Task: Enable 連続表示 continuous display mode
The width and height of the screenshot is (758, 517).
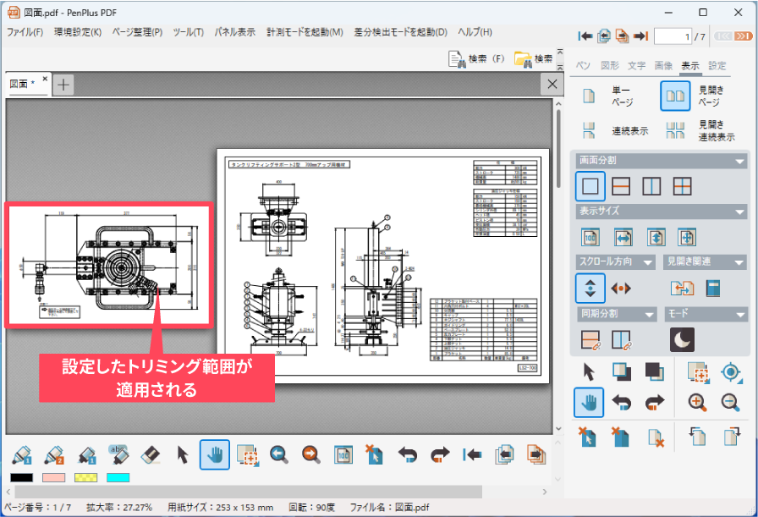Action: click(x=590, y=131)
